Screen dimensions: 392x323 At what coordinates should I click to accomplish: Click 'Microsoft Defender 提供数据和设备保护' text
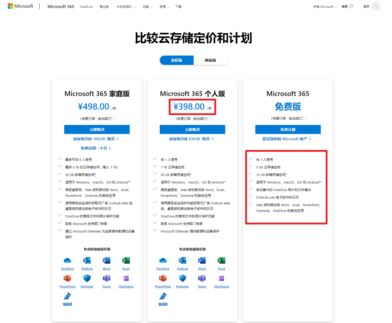[x=190, y=231]
